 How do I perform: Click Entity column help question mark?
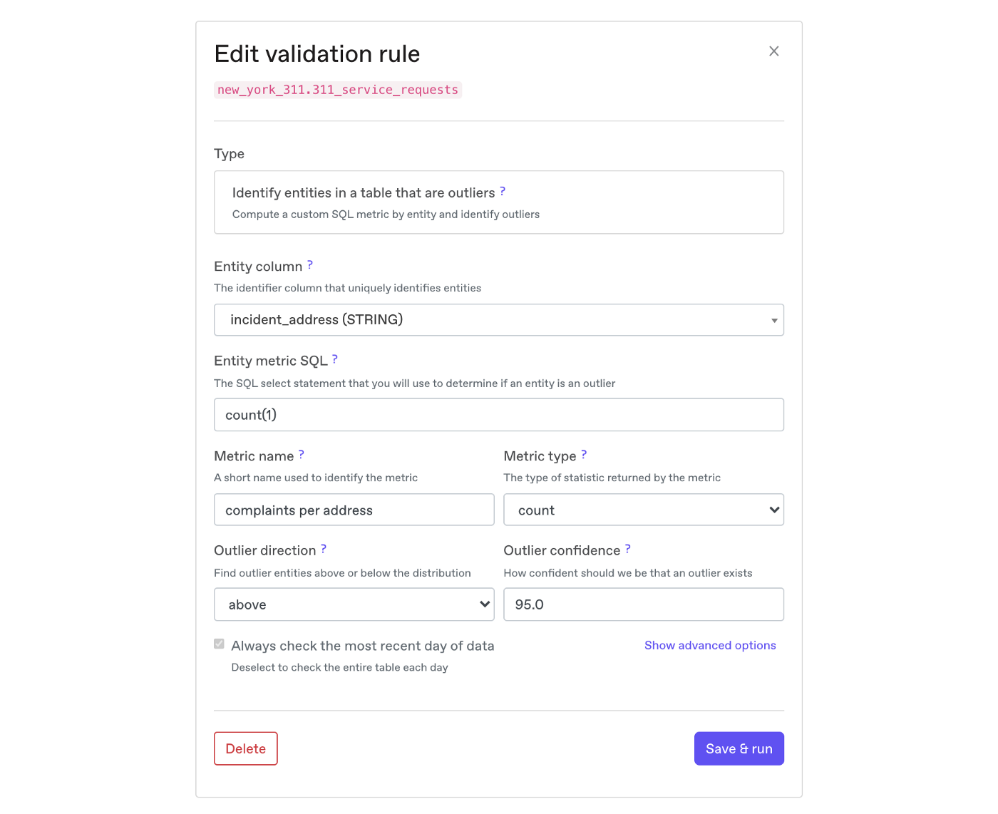310,265
